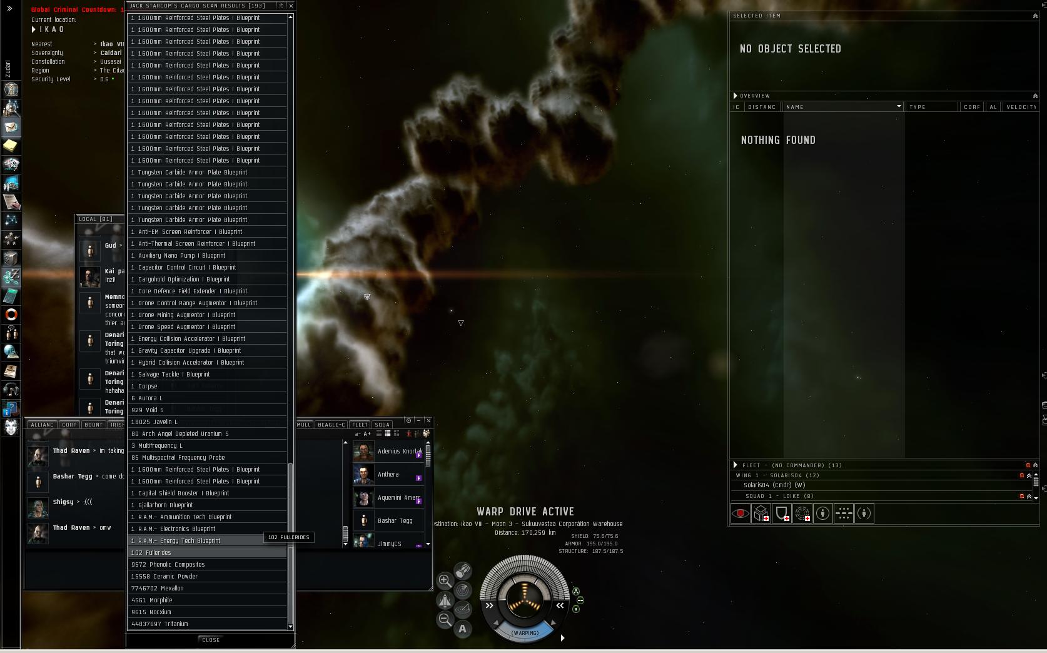Open the yellow notepad icon
Viewport: 1047px width, 653px height.
[11, 146]
